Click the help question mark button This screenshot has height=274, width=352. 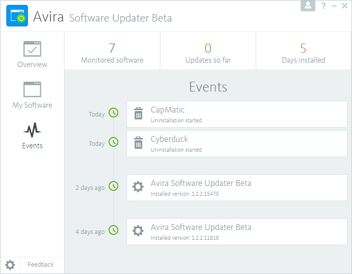pos(324,6)
